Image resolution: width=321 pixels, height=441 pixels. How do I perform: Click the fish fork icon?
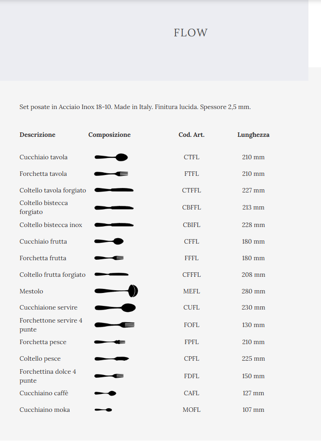[x=110, y=342]
